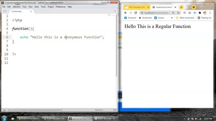
Task: Bookmark this page with star icon
Action: [178, 13]
